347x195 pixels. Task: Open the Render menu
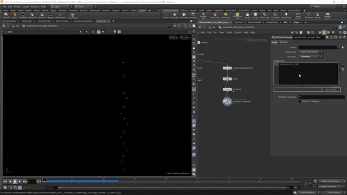[17, 6]
